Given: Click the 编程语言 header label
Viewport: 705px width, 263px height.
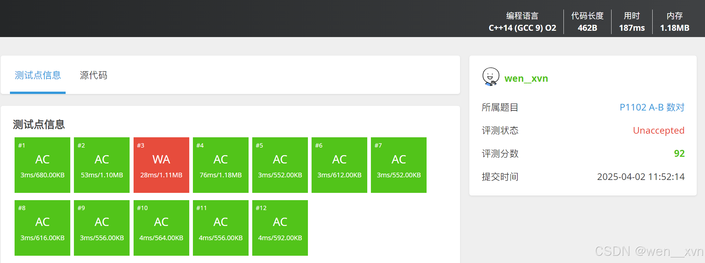Looking at the screenshot, I should pyautogui.click(x=522, y=16).
